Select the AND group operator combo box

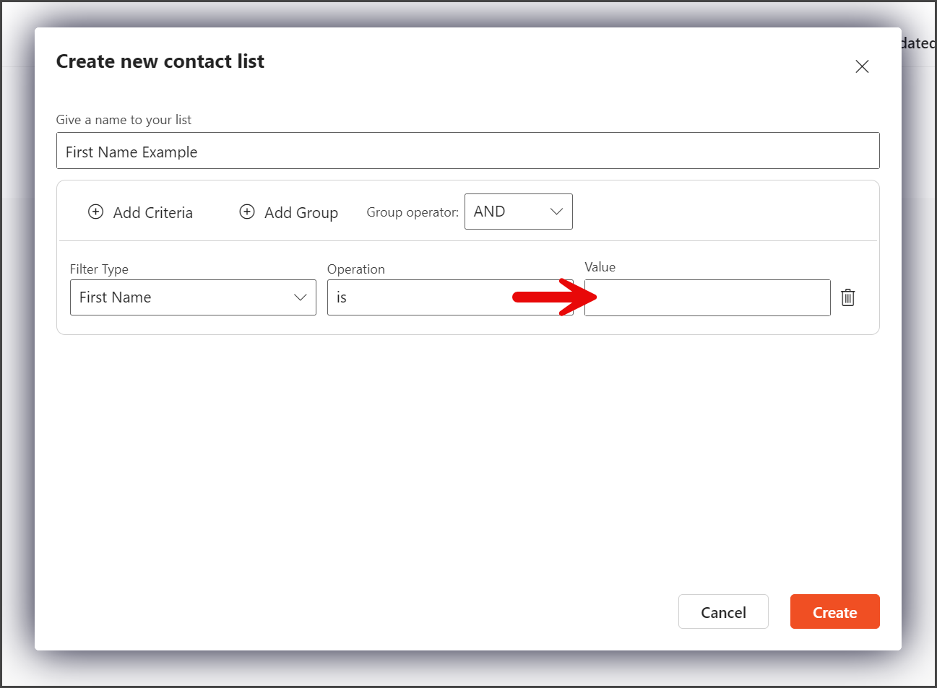(519, 212)
